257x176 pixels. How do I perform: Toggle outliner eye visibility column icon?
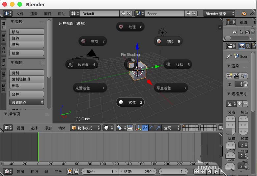pos(235,32)
